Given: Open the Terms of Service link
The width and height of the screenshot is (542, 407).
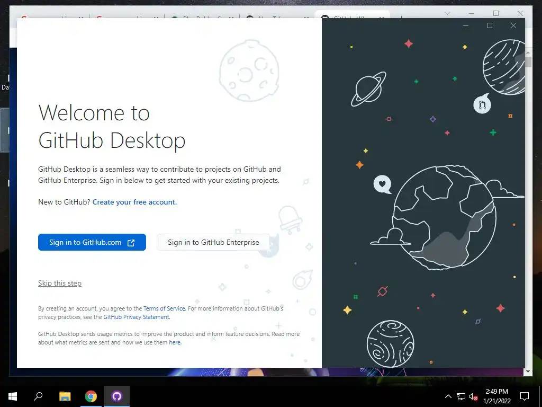Looking at the screenshot, I should coord(164,308).
